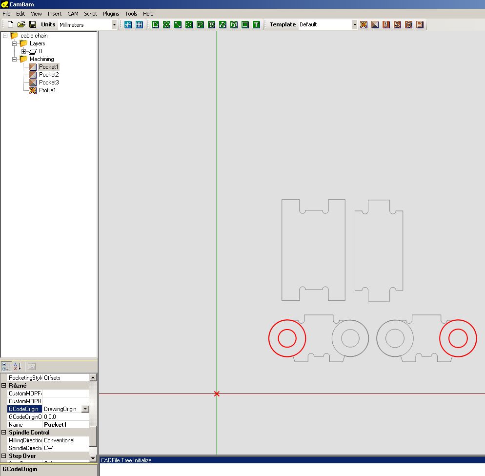485x476 pixels.
Task: Click the Pocket machining operation toolbar icon
Action: [375, 24]
